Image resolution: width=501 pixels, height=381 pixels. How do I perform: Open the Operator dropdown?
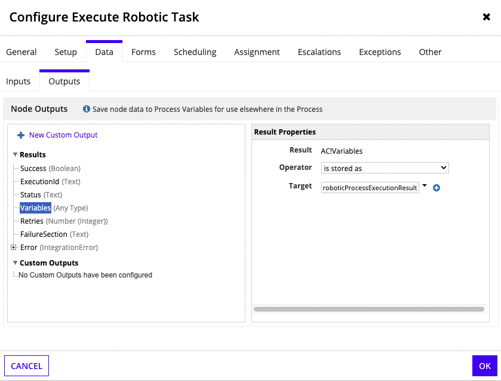(x=385, y=168)
